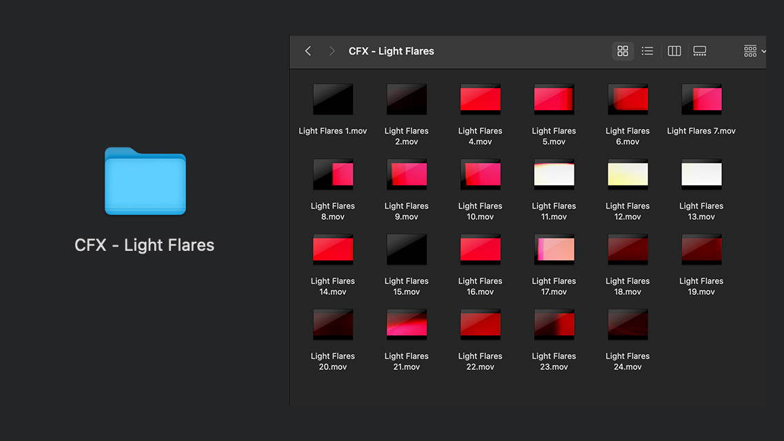Select Light Flares 16.mov thumbnail

click(x=480, y=249)
